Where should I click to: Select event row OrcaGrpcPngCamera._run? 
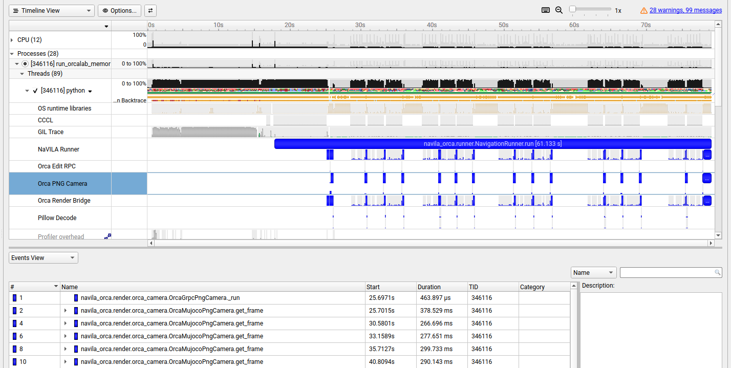[x=289, y=298]
